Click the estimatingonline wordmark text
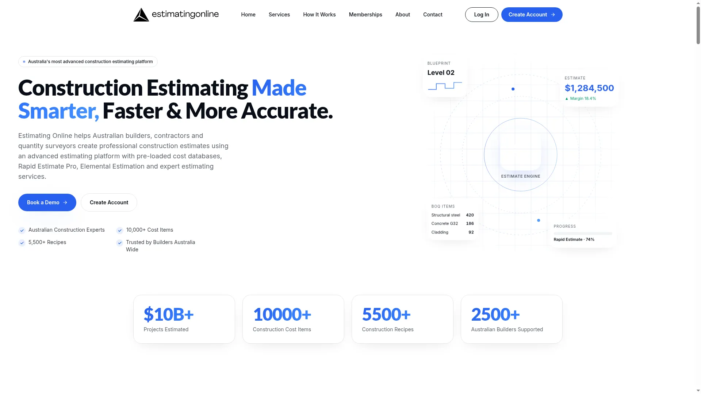Screen dimensions: 701x394 click(x=185, y=14)
